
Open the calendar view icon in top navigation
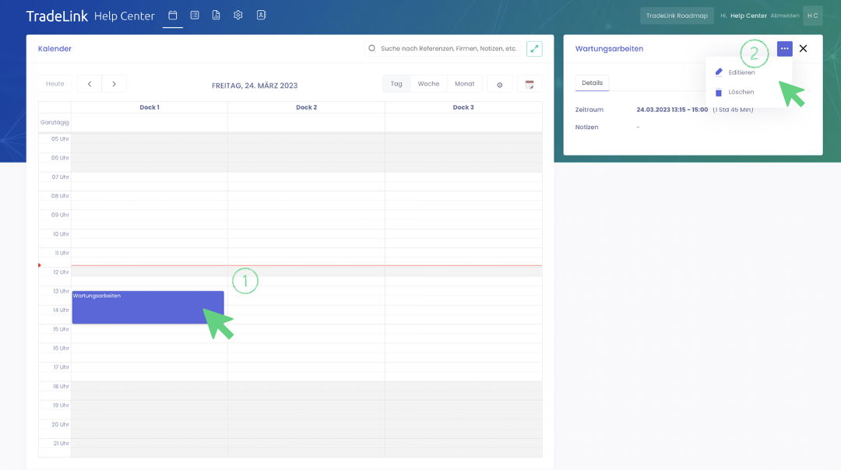click(173, 15)
